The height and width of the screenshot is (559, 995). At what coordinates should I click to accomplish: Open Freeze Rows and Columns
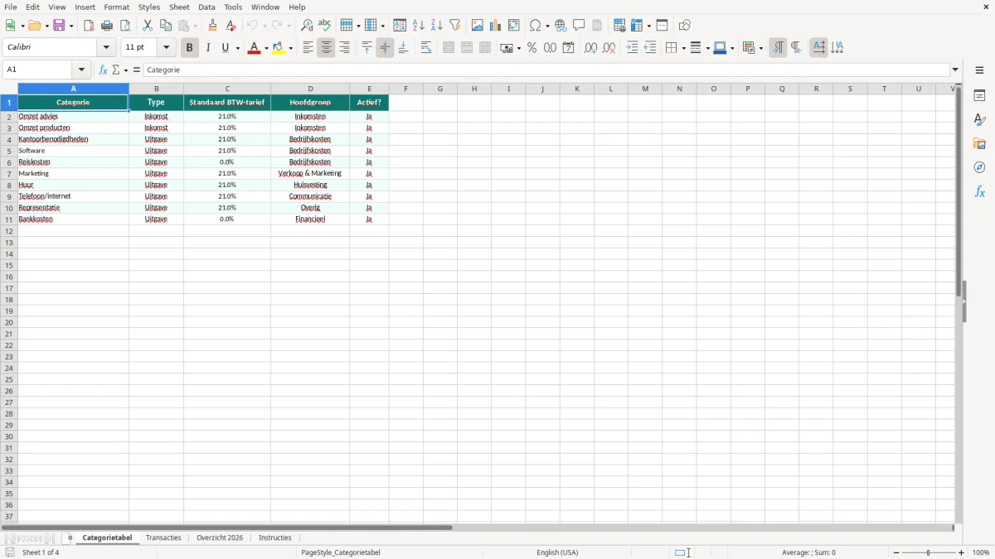[638, 26]
